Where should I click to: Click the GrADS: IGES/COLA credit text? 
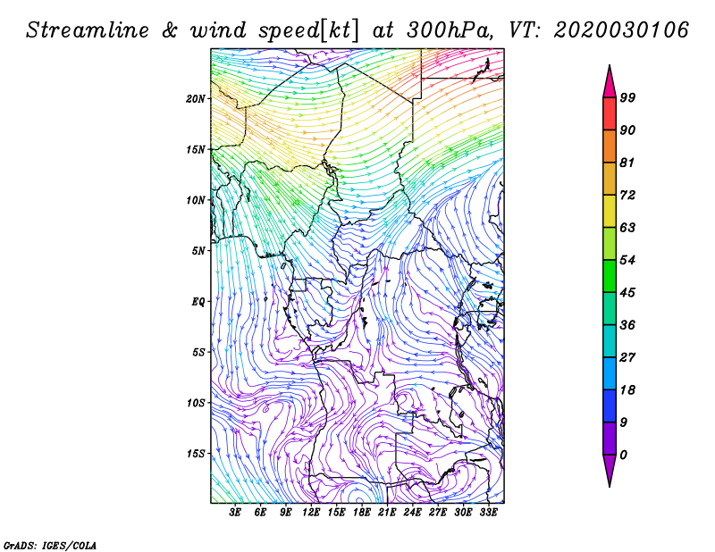50,546
